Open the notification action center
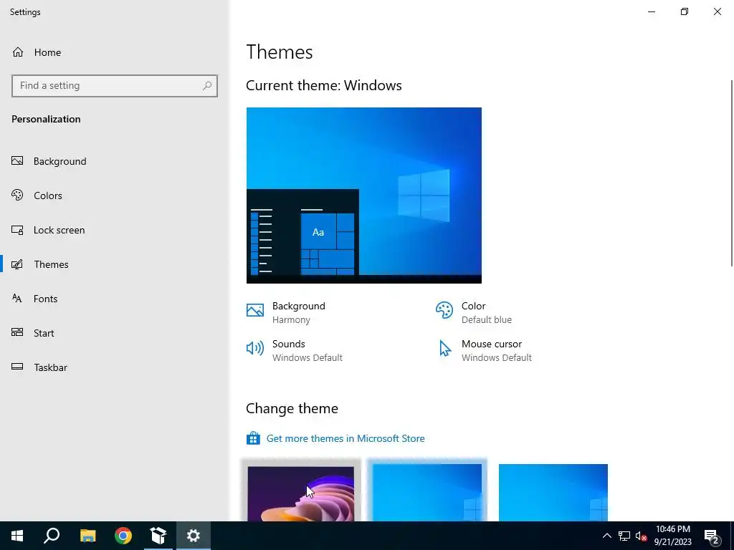This screenshot has width=734, height=550. pyautogui.click(x=712, y=536)
